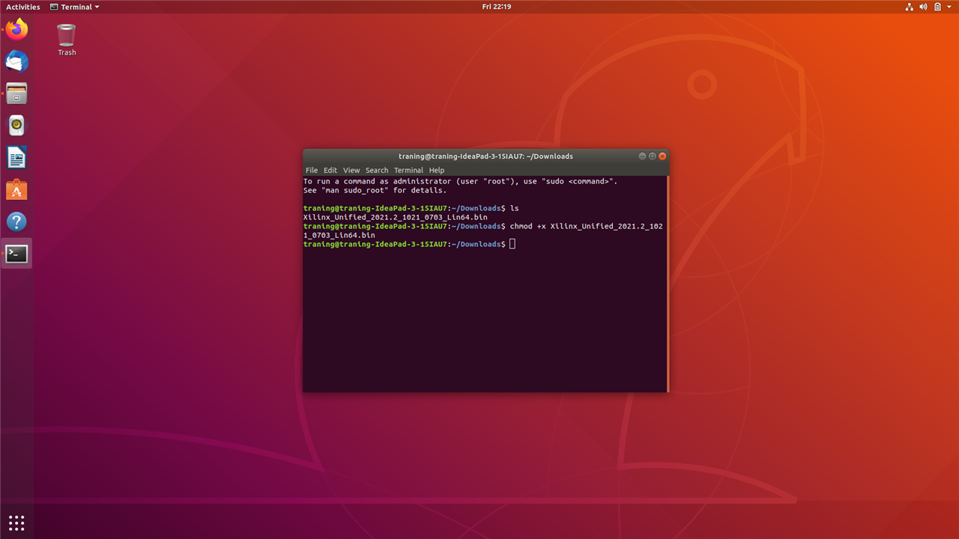Click the network status icon in top bar
This screenshot has height=539, width=959.
click(910, 7)
